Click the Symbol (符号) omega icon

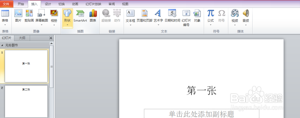pos(222,13)
